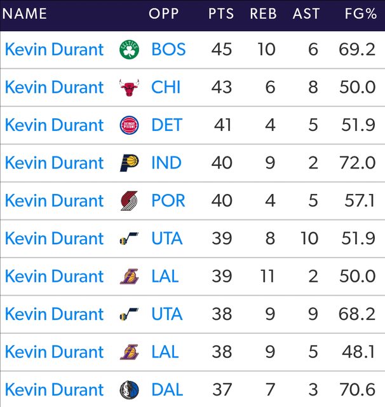Image resolution: width=385 pixels, height=407 pixels.
Task: Open the CHI opponent link
Action: click(x=166, y=88)
